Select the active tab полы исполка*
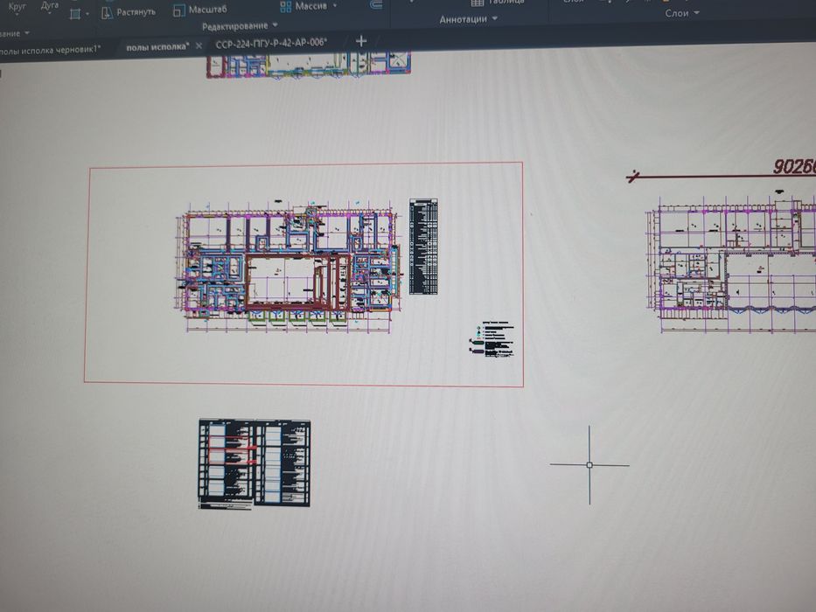816x612 pixels. 157,47
